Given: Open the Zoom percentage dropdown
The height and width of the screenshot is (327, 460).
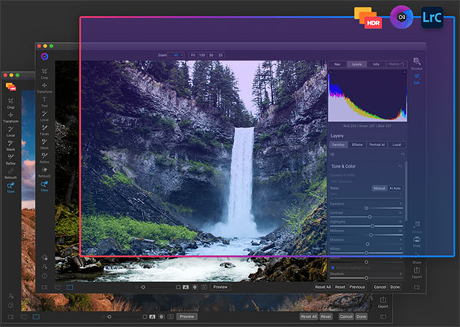Looking at the screenshot, I should tap(176, 55).
